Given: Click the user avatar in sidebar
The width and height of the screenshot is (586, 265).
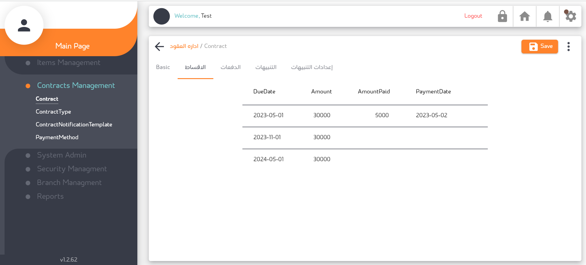Looking at the screenshot, I should 24,25.
